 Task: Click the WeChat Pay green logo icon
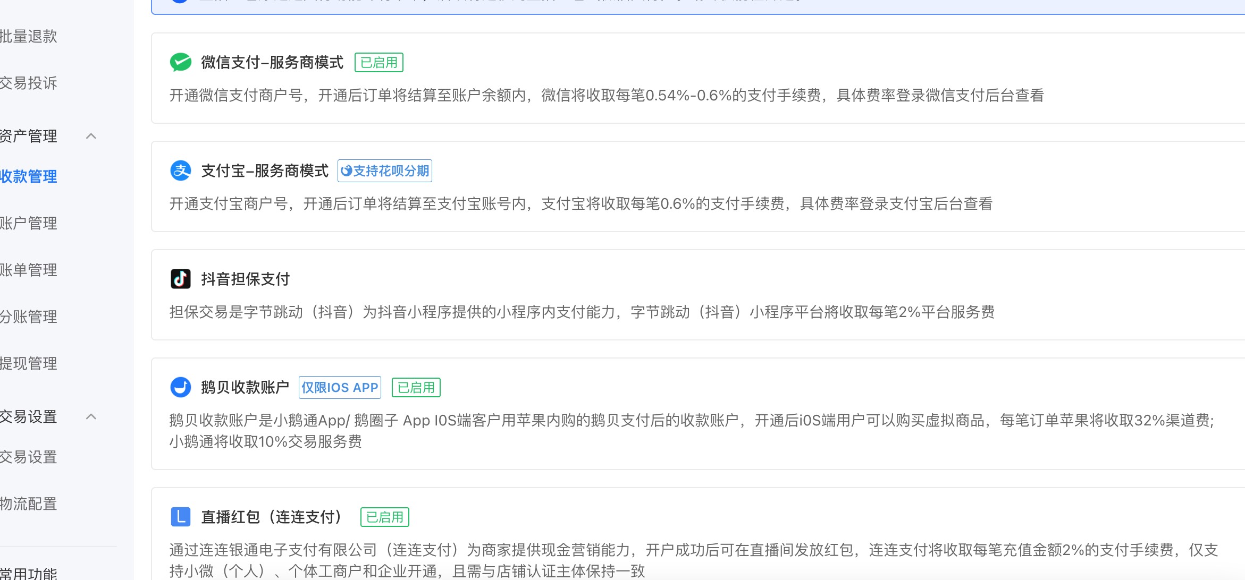coord(181,62)
